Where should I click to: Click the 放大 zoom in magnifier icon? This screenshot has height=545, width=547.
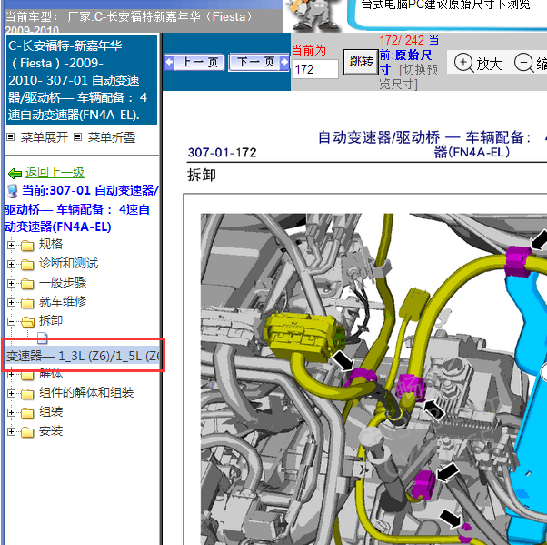point(463,63)
